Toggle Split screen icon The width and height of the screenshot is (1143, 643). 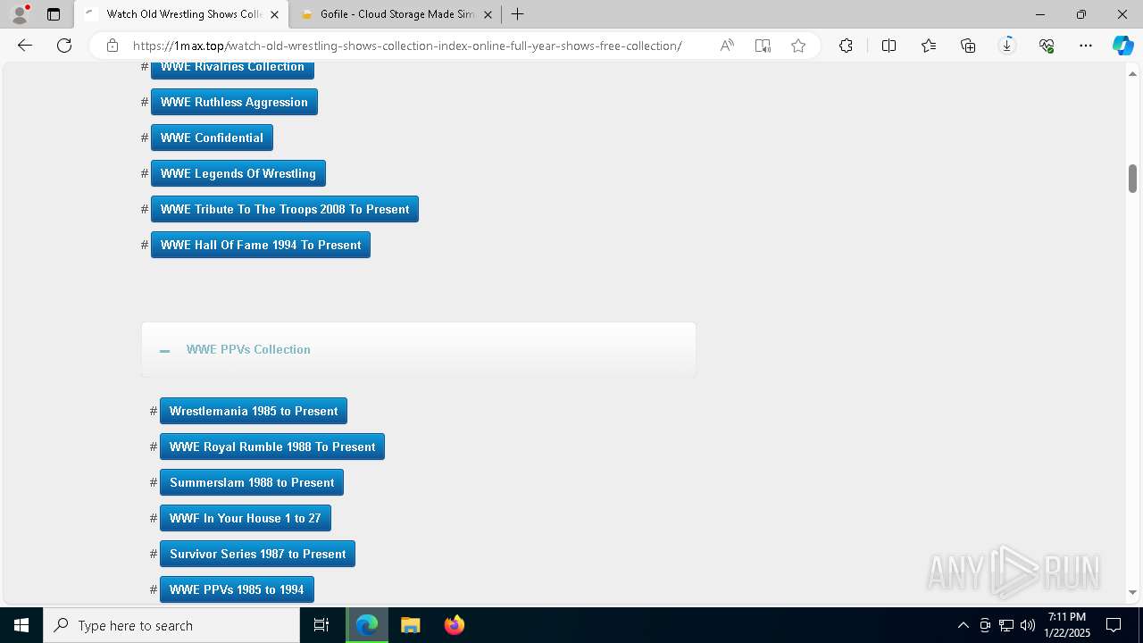pyautogui.click(x=889, y=46)
